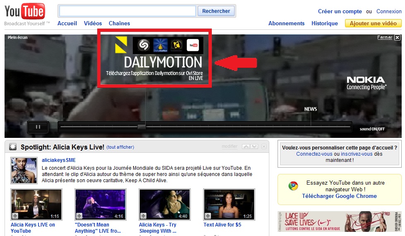This screenshot has width=405, height=236.
Task: Close the Nokia ad with X icon
Action: click(x=398, y=38)
